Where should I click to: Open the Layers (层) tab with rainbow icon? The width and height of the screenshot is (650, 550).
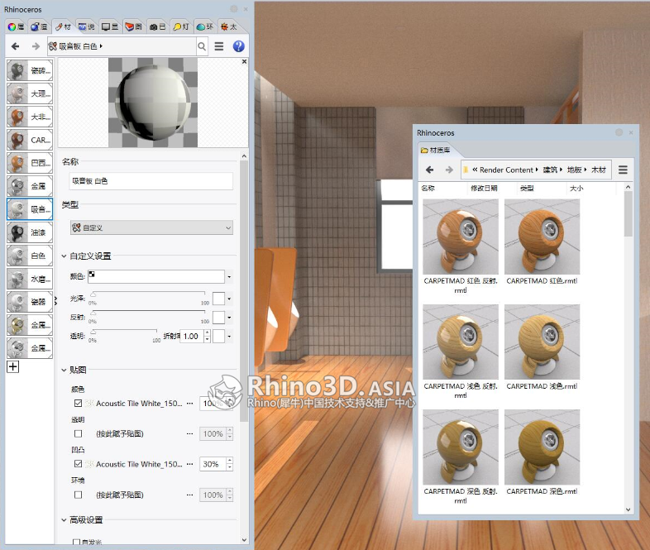16,27
